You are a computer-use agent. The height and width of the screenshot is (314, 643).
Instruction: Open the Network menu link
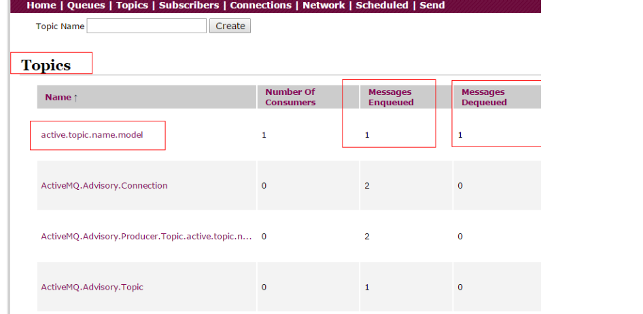(x=324, y=5)
